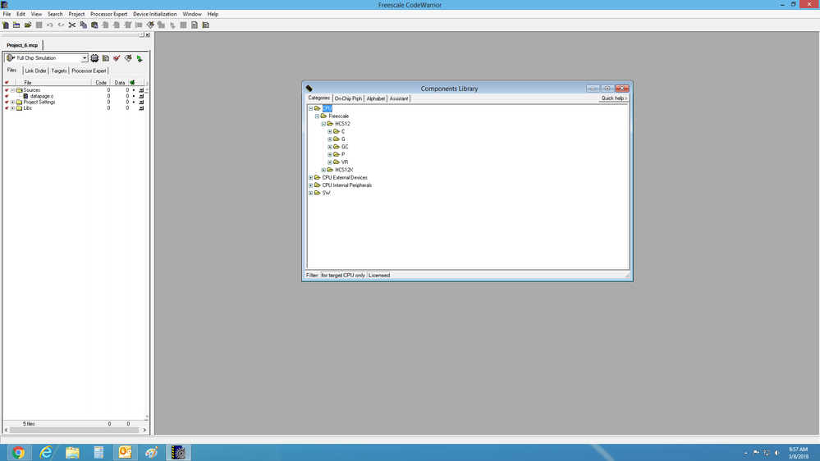The image size is (820, 461).
Task: Click the Copy toolbar icon
Action: tap(84, 25)
